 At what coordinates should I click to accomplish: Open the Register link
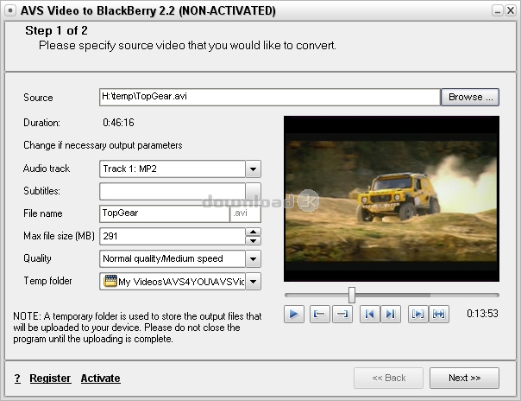(50, 379)
